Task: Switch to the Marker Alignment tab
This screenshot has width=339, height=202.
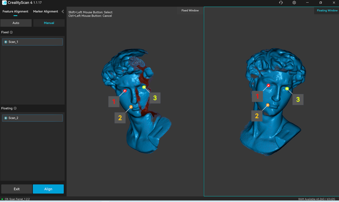Action: point(46,11)
